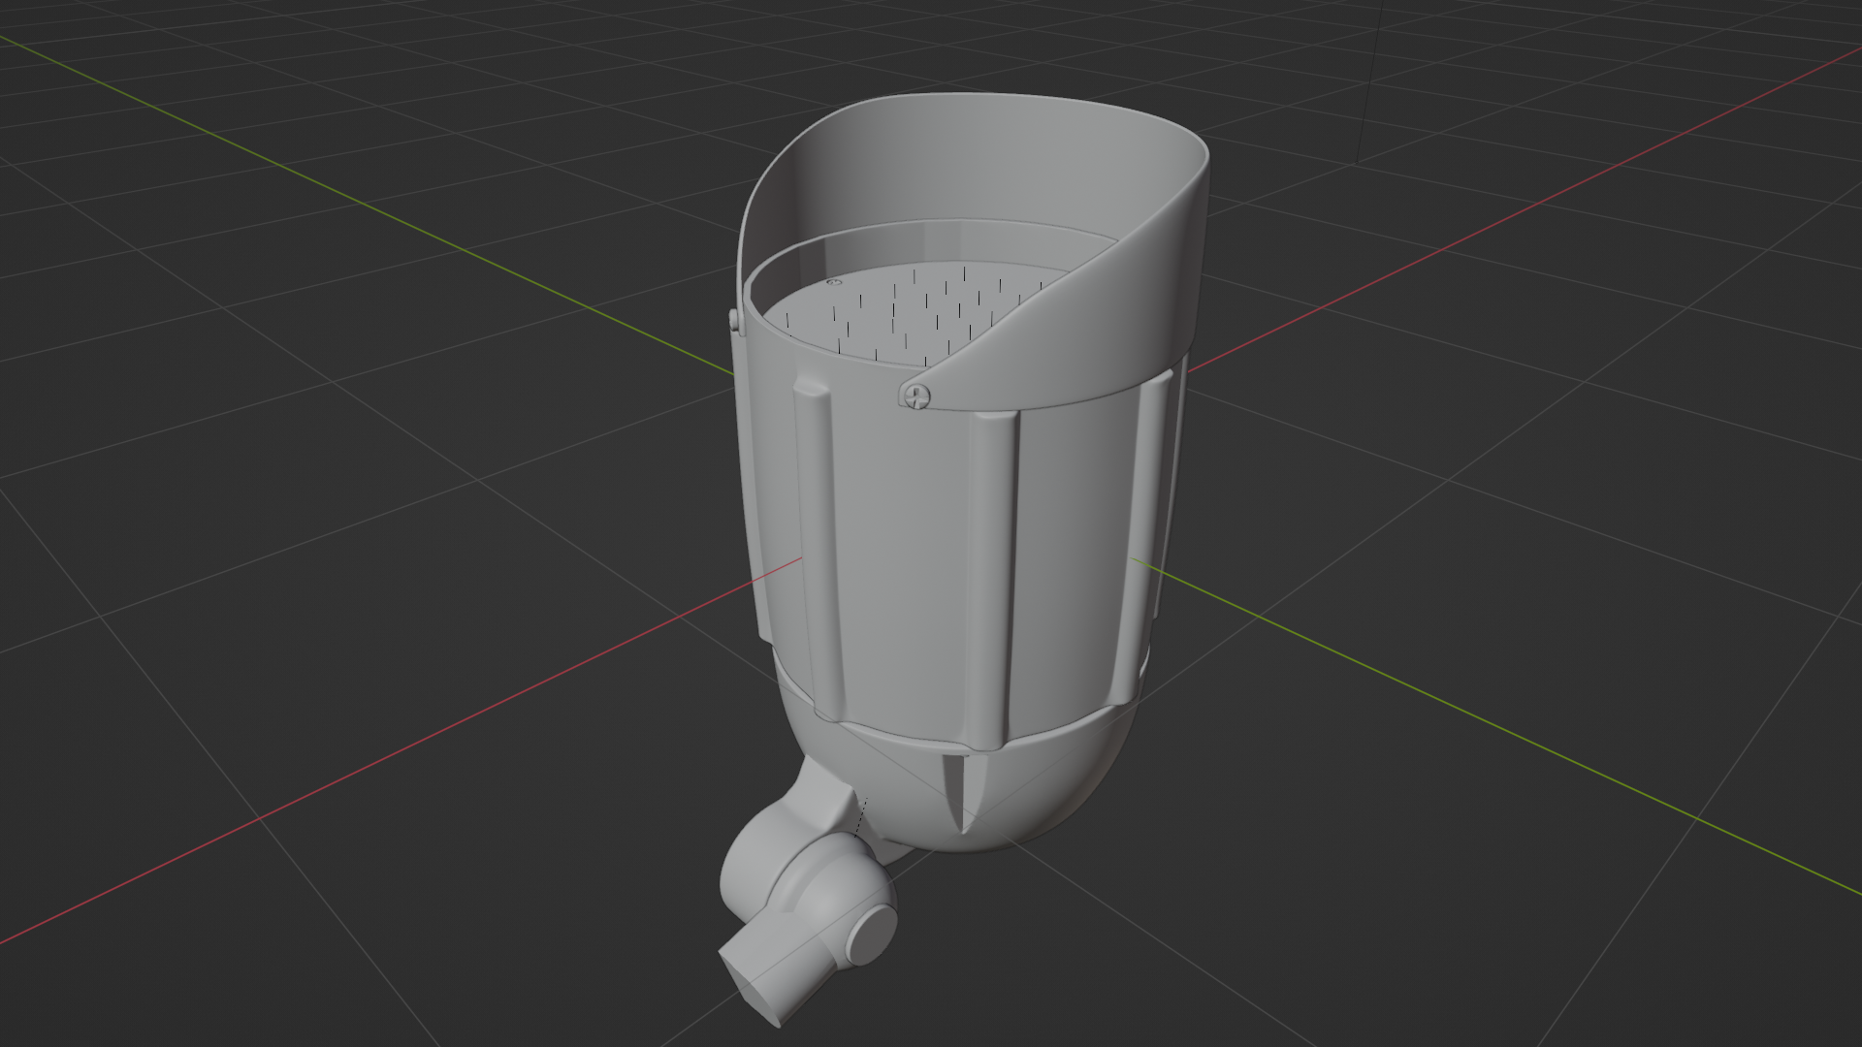
Task: Click the Phillips screw on the front rim
Action: pyautogui.click(x=916, y=395)
